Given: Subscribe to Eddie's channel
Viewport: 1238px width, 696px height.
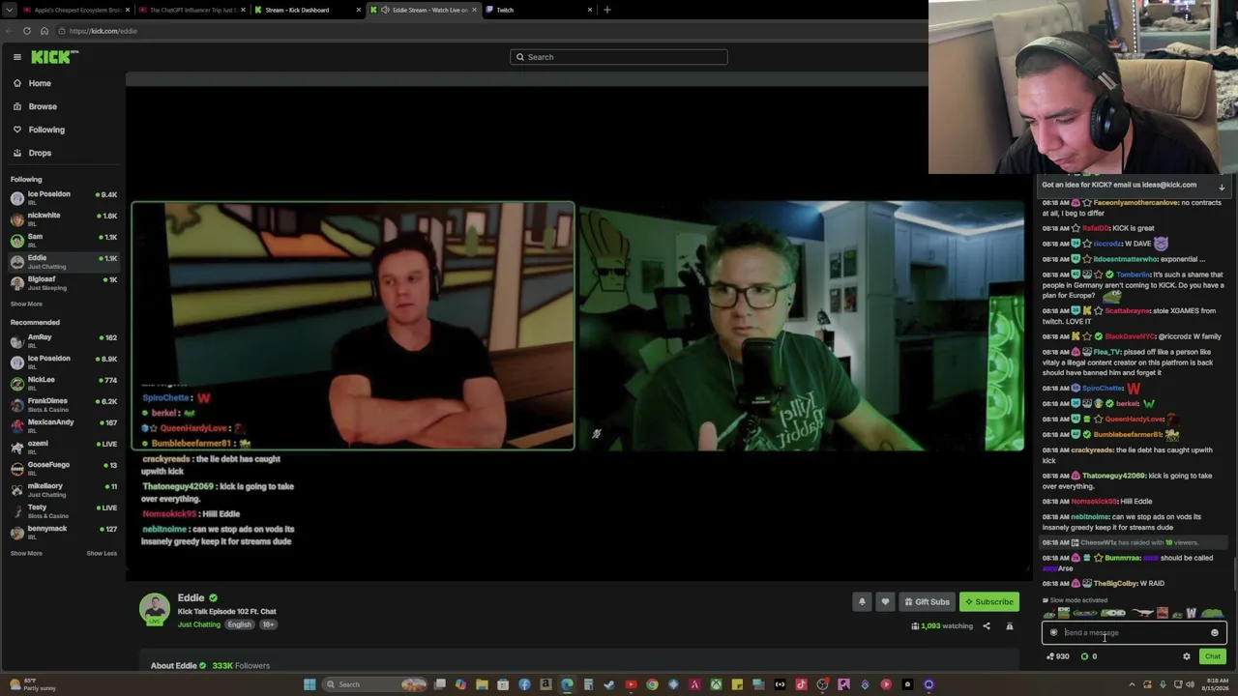Looking at the screenshot, I should [x=989, y=601].
